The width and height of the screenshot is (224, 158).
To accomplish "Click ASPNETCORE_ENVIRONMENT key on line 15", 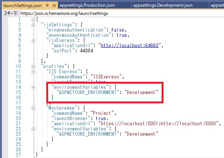I will (x=88, y=93).
